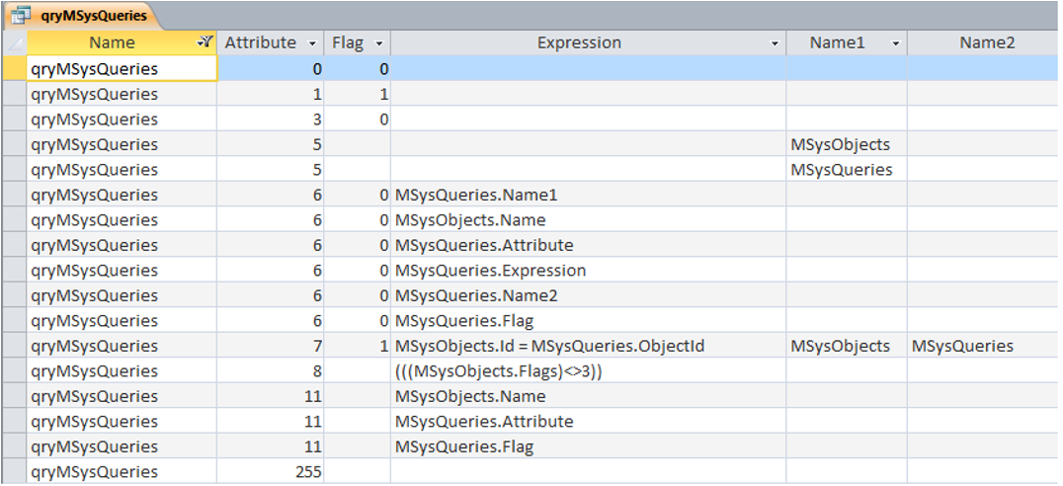Open the Name column filter dropdown
The image size is (1063, 486).
point(204,42)
